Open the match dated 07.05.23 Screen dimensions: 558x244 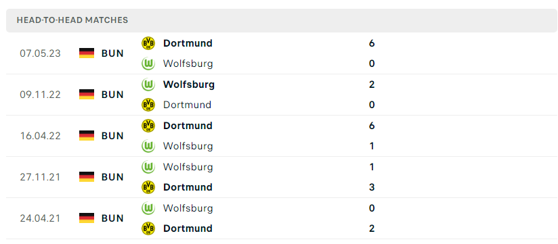tap(282, 53)
